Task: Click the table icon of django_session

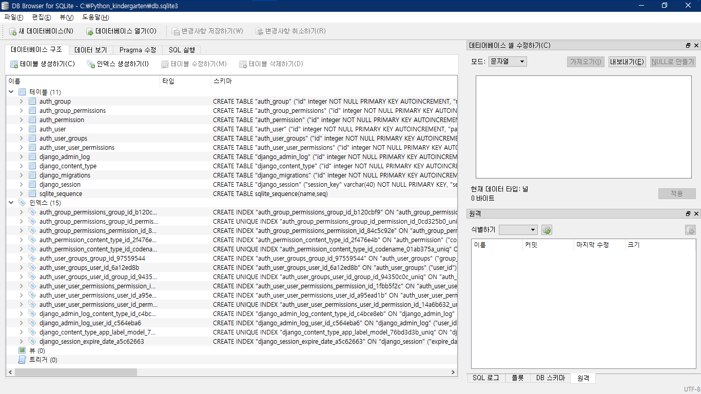Action: 32,184
